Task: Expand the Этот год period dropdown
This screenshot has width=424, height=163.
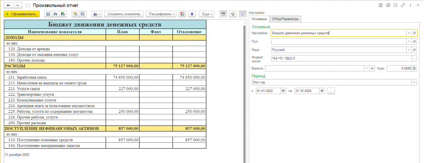Action: (x=414, y=82)
